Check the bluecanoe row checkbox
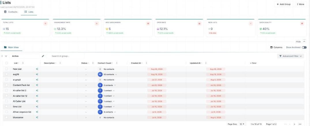Screen dimensions: 310x126 tap(7, 117)
